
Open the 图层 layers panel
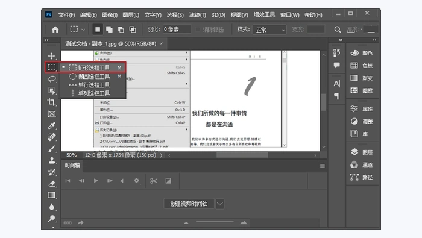pyautogui.click(x=362, y=152)
